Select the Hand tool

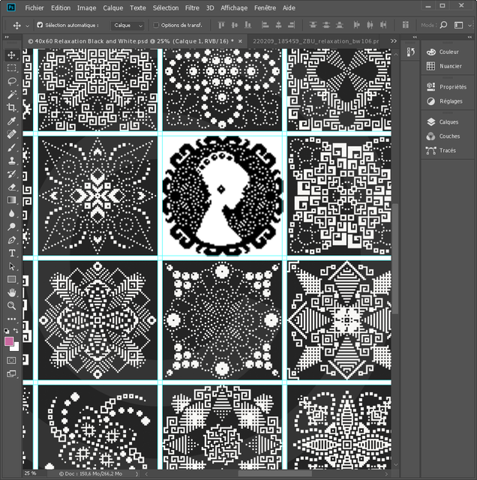[x=11, y=292]
